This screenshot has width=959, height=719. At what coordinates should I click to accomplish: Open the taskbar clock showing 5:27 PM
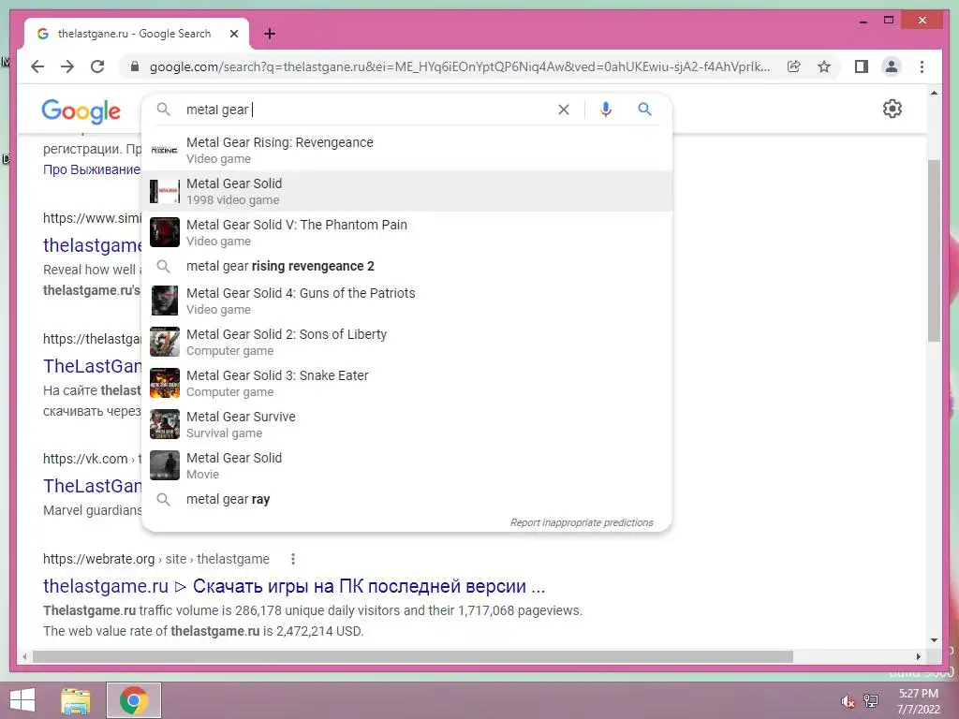[918, 701]
